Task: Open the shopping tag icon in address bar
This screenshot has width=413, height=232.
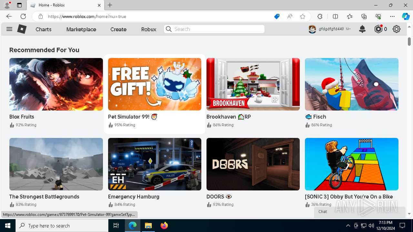Action: (277, 16)
